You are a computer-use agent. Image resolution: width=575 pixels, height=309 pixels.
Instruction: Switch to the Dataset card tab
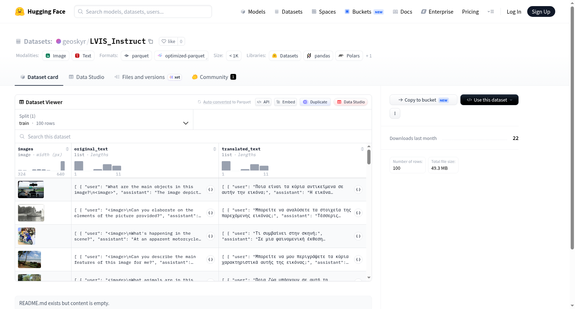pyautogui.click(x=39, y=77)
